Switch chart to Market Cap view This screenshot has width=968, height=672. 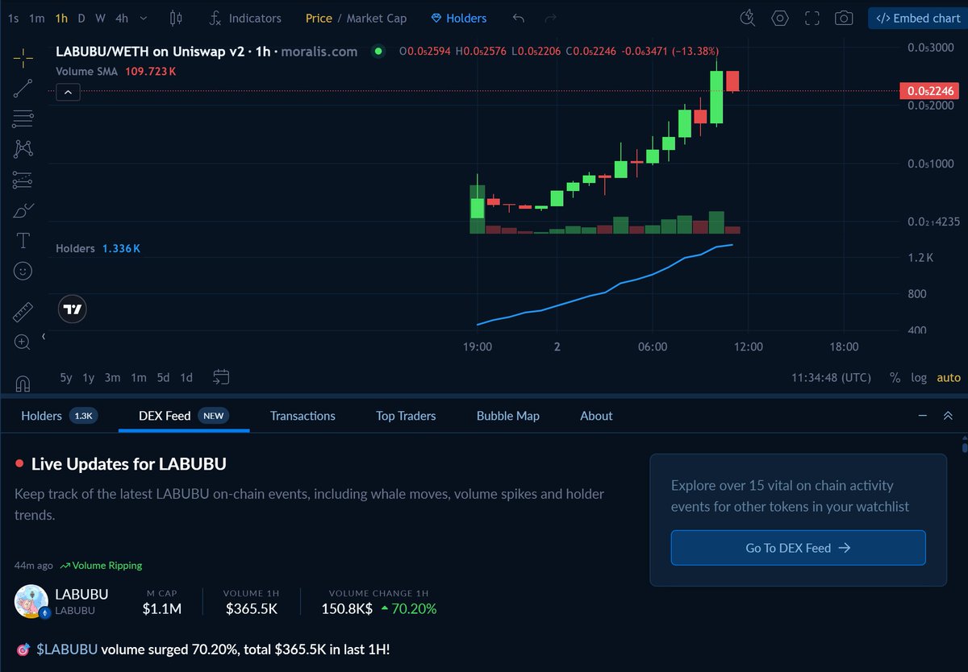377,18
